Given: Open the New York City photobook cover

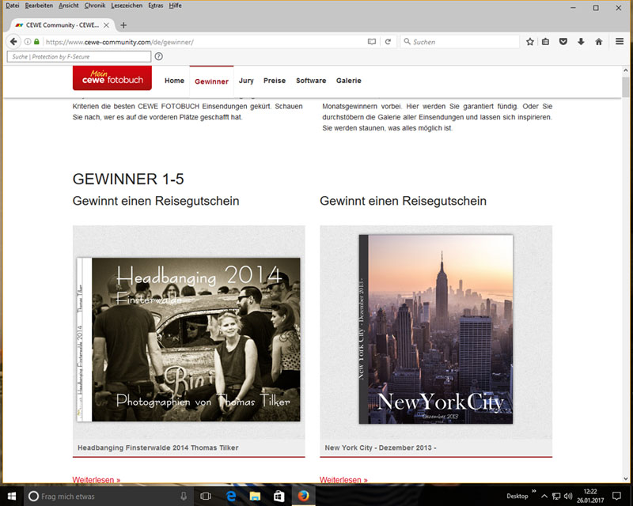Looking at the screenshot, I should tap(435, 329).
